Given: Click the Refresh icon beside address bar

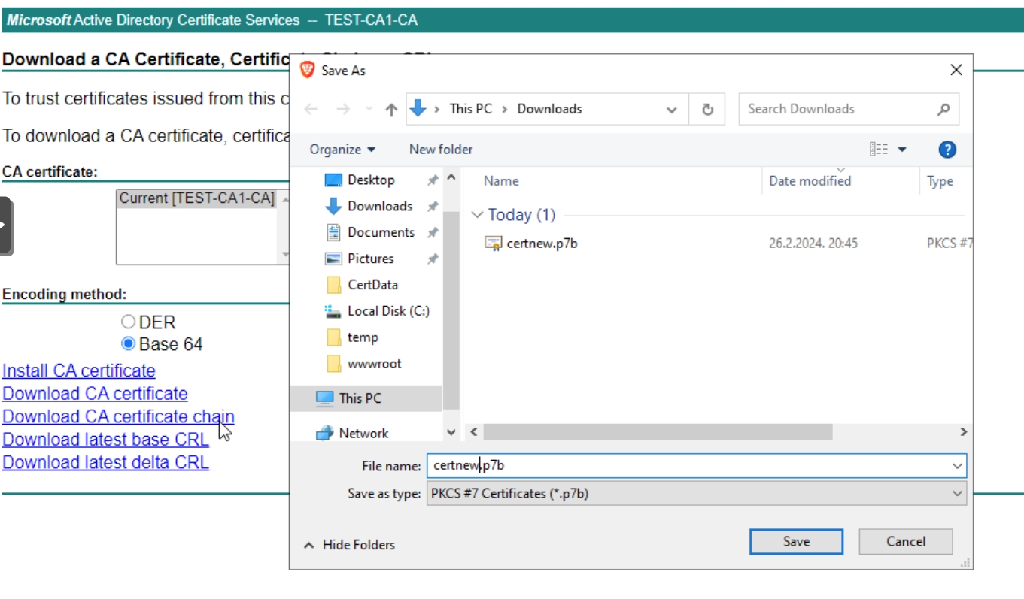Looking at the screenshot, I should tap(707, 109).
